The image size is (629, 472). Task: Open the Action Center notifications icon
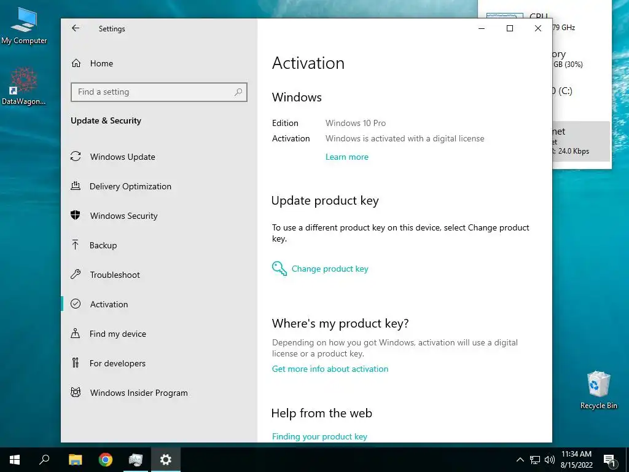pyautogui.click(x=609, y=460)
